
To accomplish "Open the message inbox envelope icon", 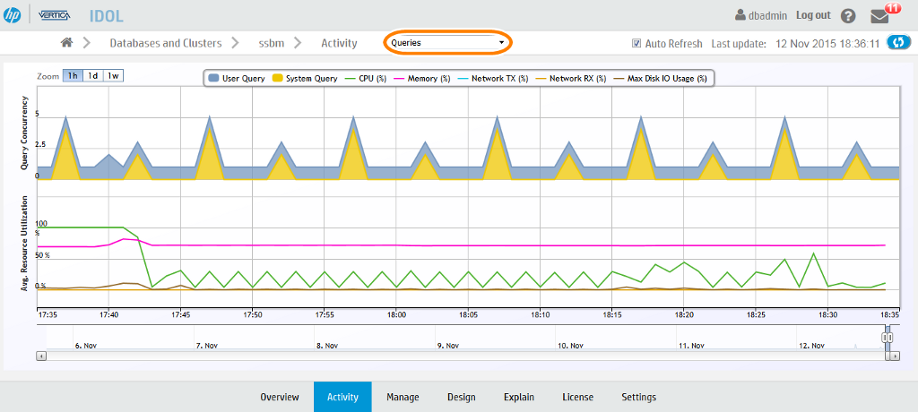I will pos(880,16).
